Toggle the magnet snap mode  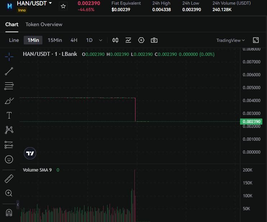point(9,212)
